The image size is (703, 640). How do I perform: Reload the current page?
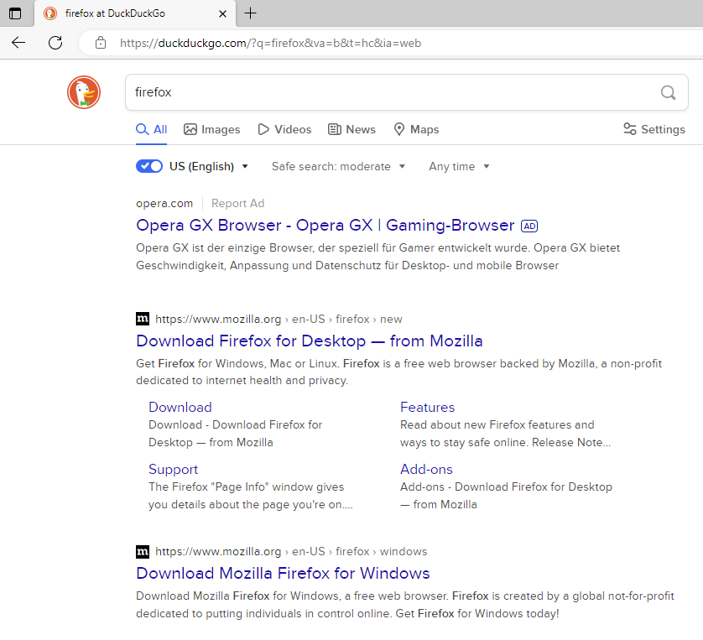click(55, 43)
